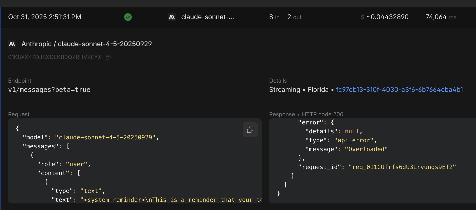Copy the generation ID 01K8XX47DJSXDEKB0QZRHVZEYX

[108, 57]
